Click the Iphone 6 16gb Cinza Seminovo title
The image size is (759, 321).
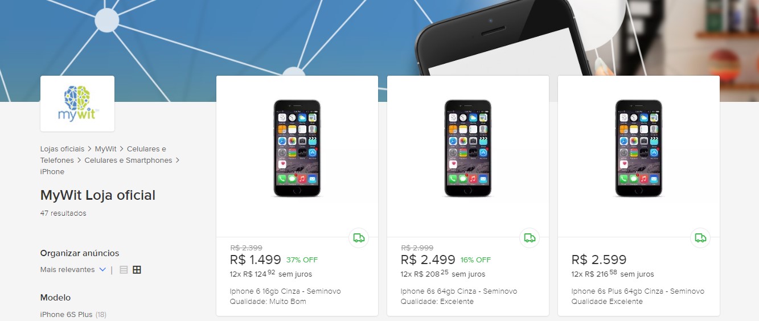click(285, 291)
